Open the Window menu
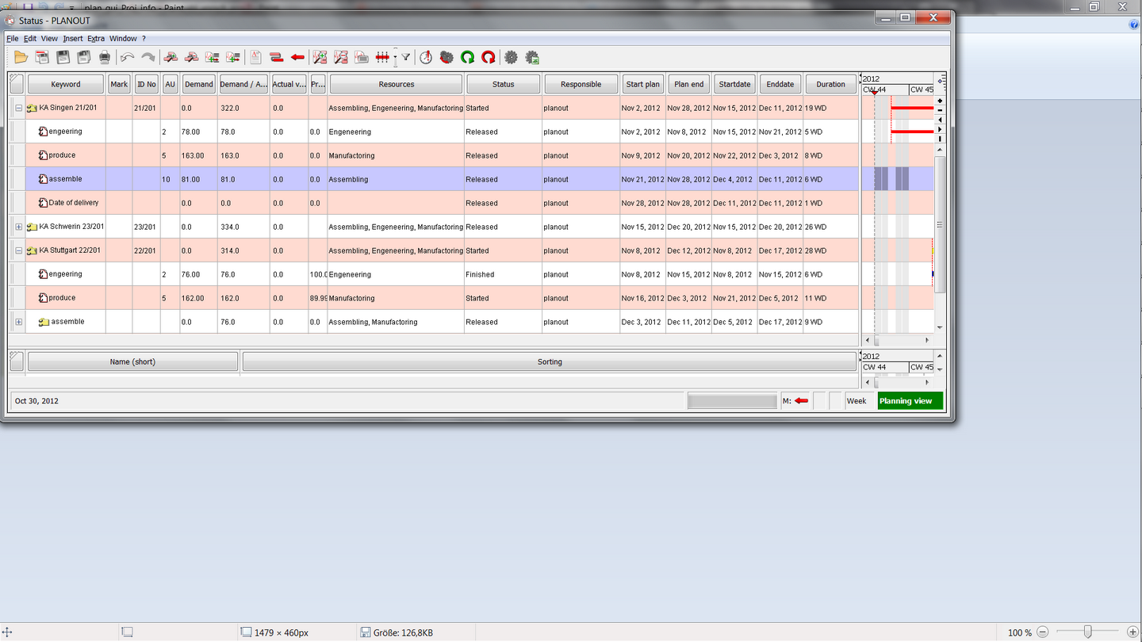The height and width of the screenshot is (642, 1142). point(123,38)
